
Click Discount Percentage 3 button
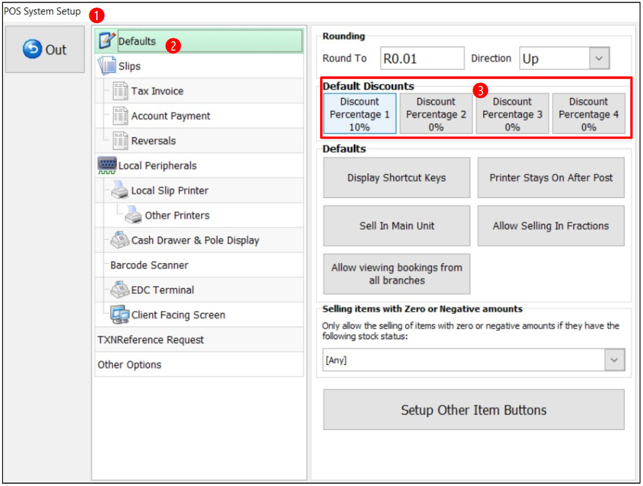(512, 114)
